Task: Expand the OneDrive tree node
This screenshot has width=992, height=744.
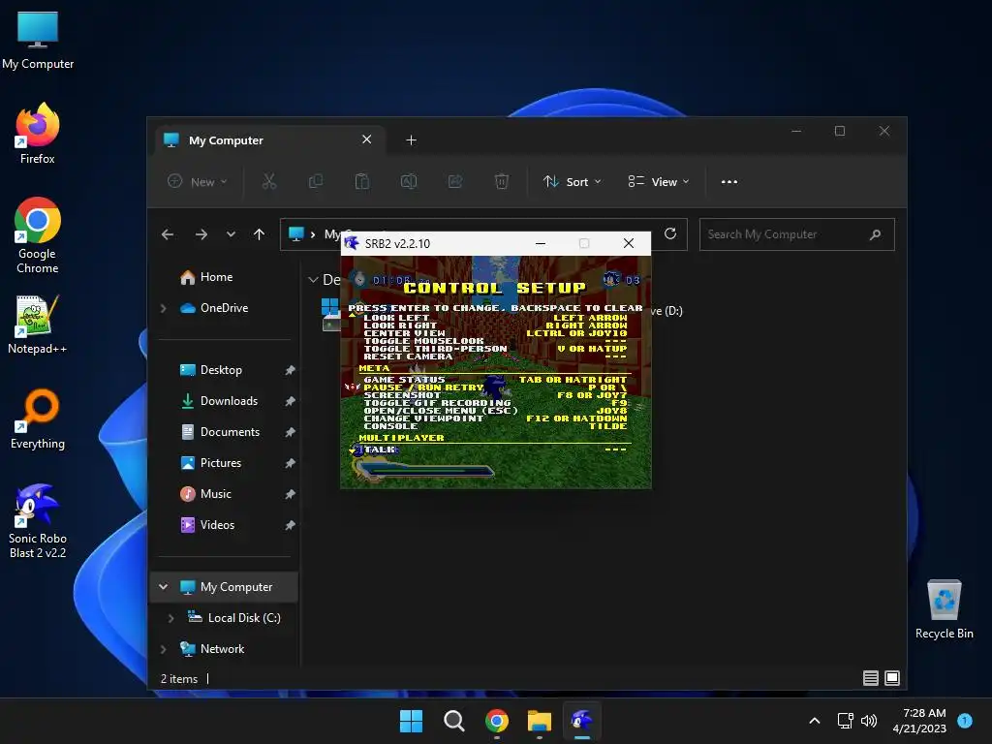Action: click(163, 308)
